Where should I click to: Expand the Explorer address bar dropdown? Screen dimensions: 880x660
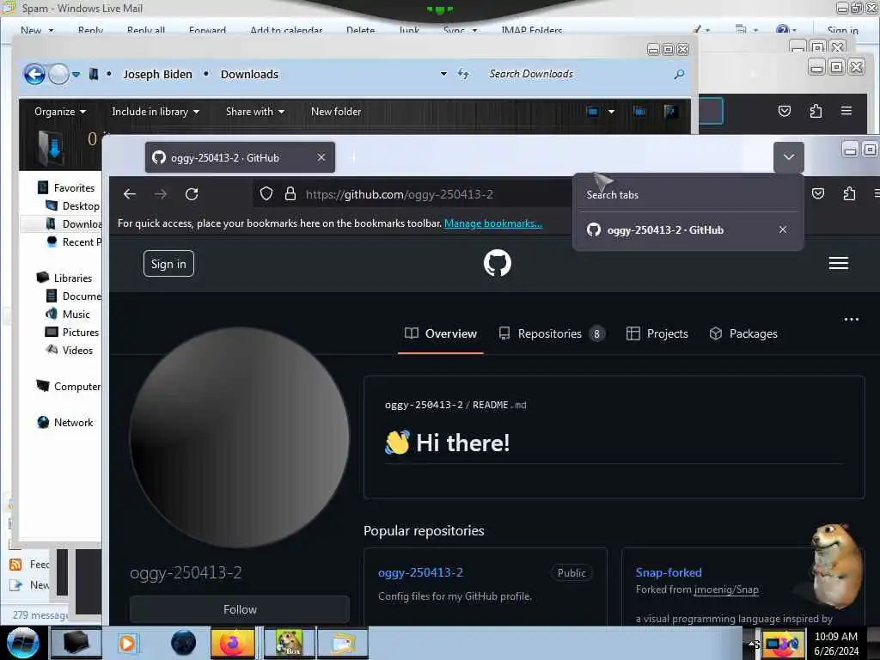[x=443, y=74]
